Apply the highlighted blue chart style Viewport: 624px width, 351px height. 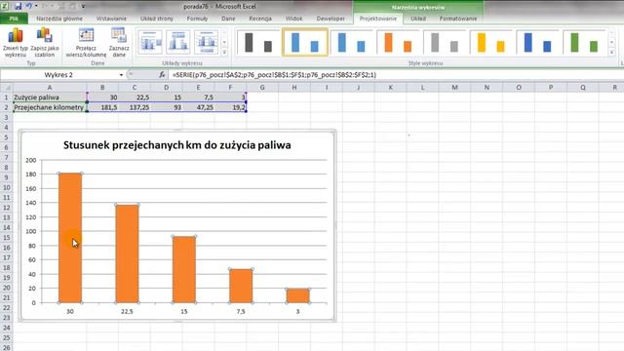[x=305, y=42]
